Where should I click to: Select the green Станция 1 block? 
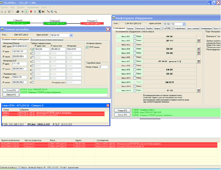(18, 23)
